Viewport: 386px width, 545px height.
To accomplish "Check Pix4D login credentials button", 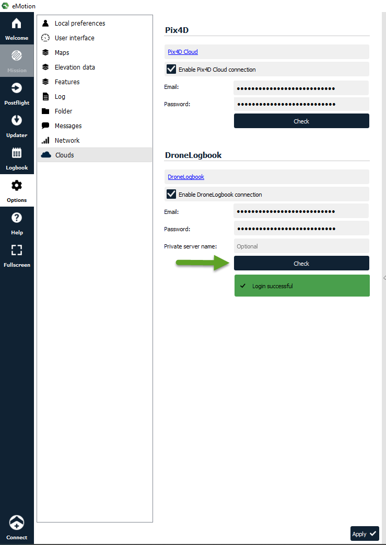I will [301, 121].
